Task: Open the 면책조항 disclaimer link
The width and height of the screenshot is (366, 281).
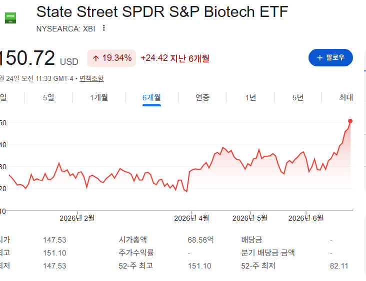Action: pos(91,78)
